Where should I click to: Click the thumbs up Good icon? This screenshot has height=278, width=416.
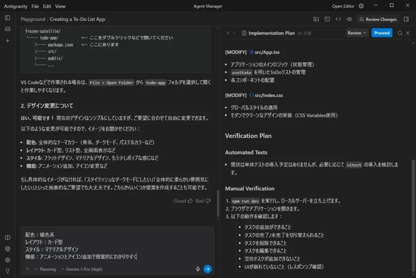[190, 201]
